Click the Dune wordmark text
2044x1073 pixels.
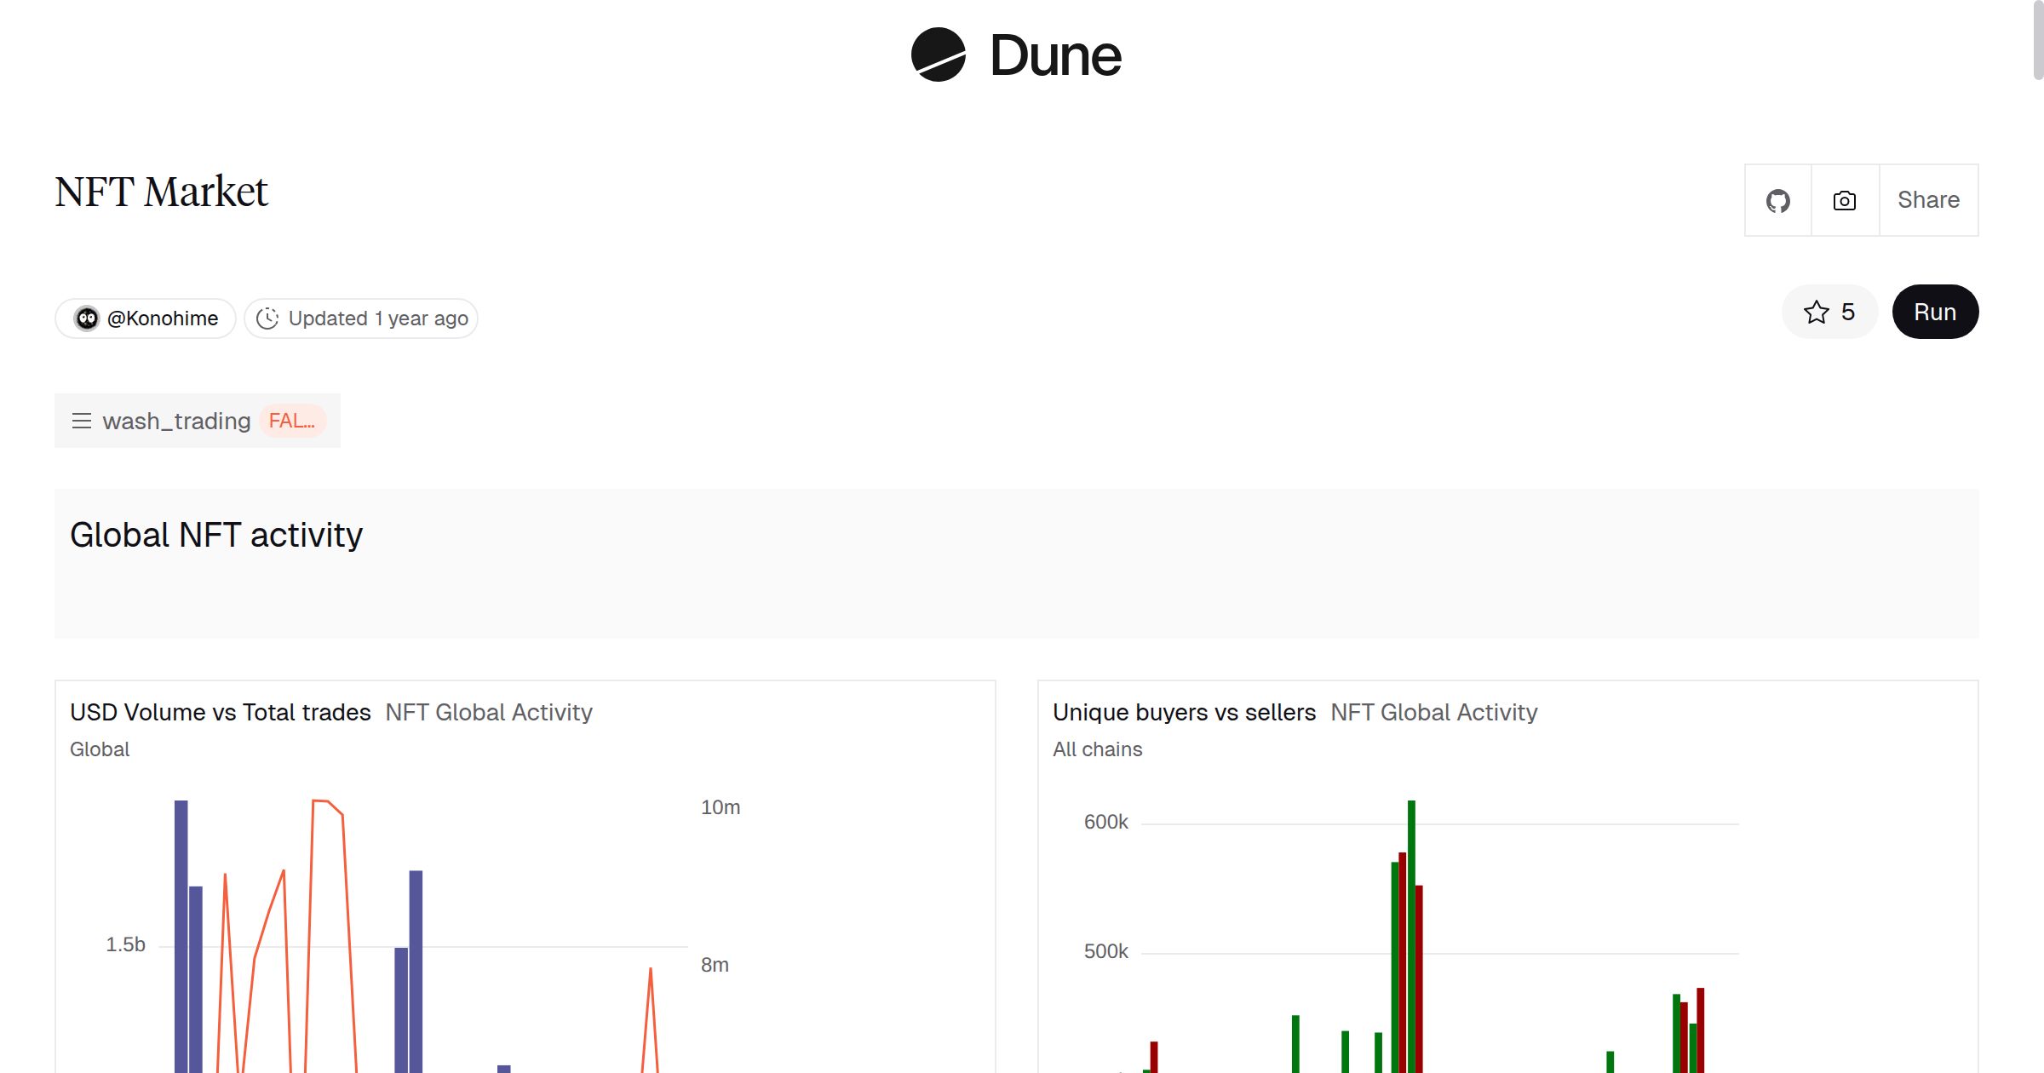(x=1055, y=56)
